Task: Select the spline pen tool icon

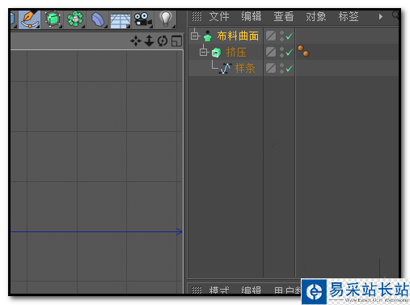Action: point(29,19)
